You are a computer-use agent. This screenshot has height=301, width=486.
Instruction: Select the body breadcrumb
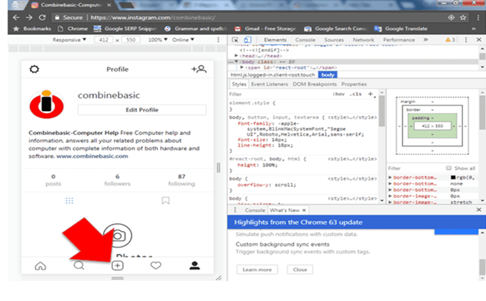coord(328,75)
